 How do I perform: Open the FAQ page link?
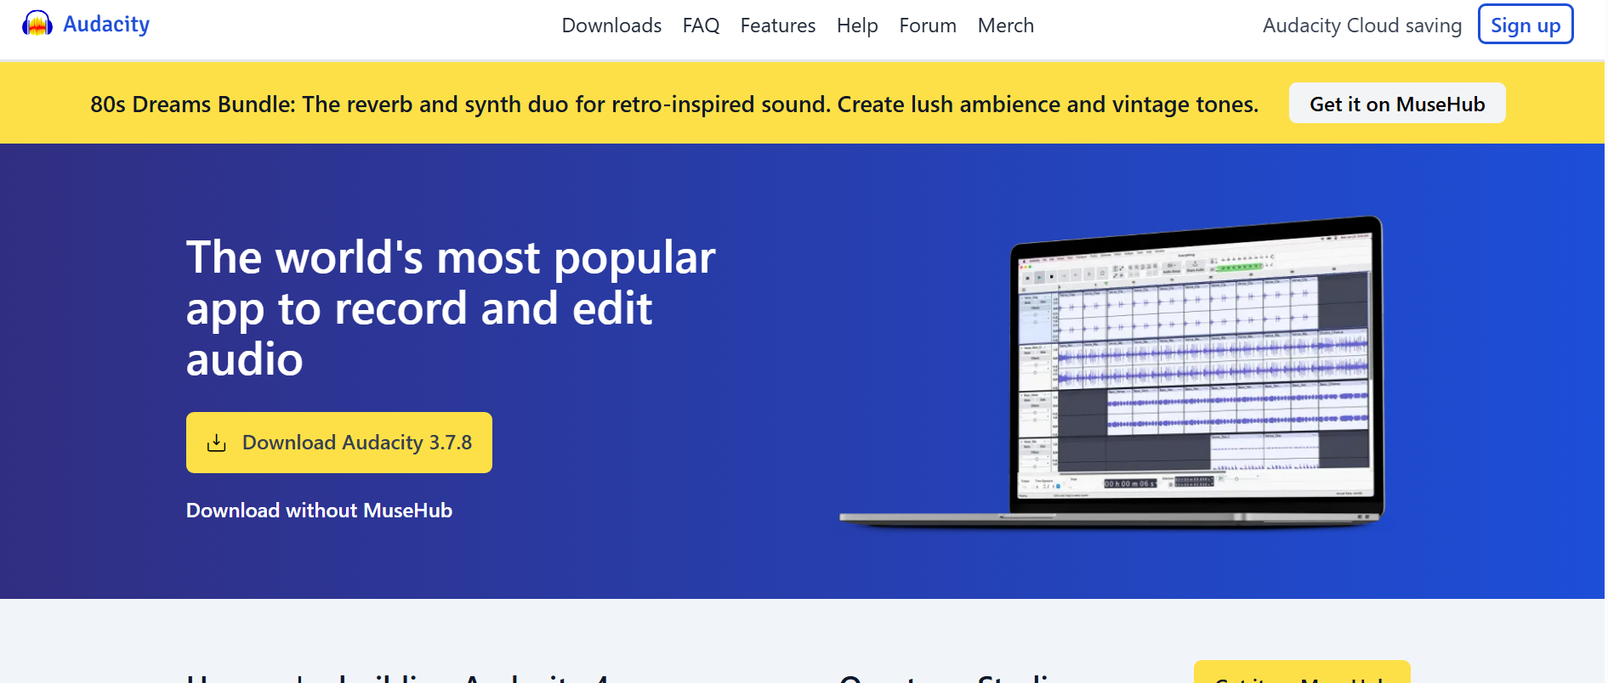(701, 25)
